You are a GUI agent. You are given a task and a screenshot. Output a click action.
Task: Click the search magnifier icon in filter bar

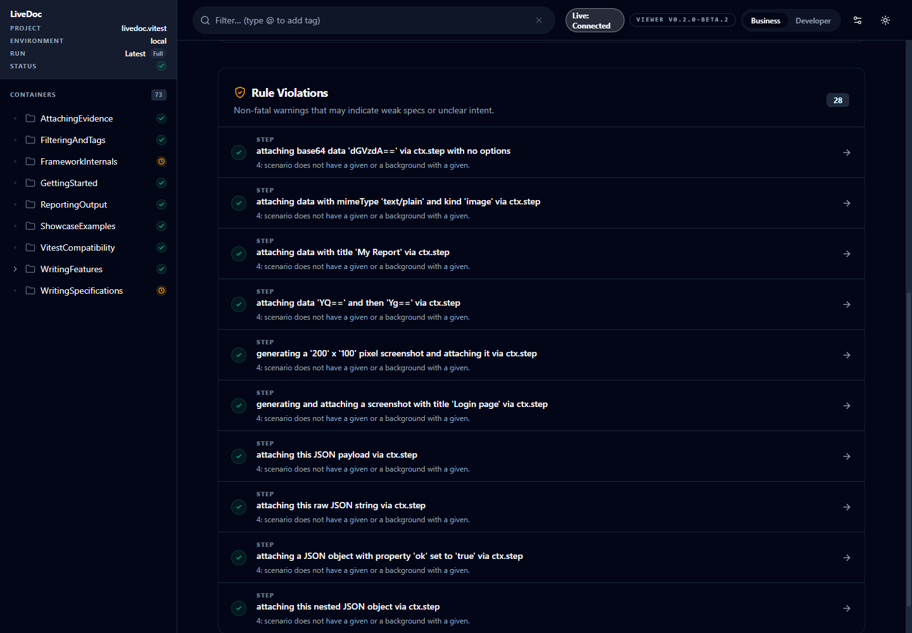tap(205, 20)
